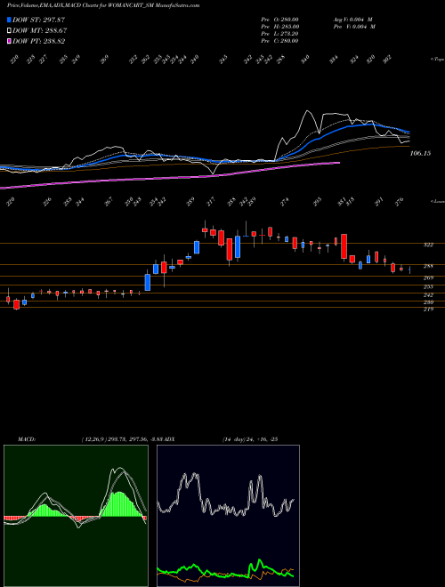Click the tallest red candlestick near 322 line
This screenshot has width=445, height=587.
coord(344,246)
